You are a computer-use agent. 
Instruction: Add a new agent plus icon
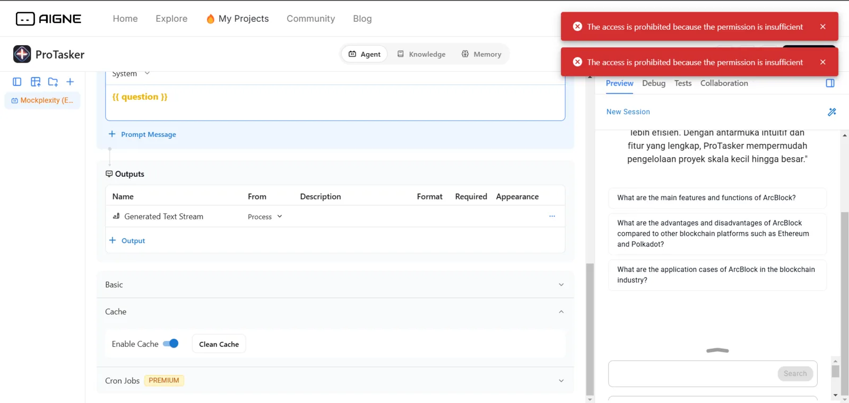coord(70,82)
